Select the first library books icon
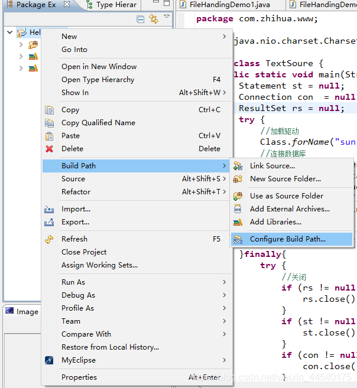Viewport: 357px width, 388px height. pos(33,57)
